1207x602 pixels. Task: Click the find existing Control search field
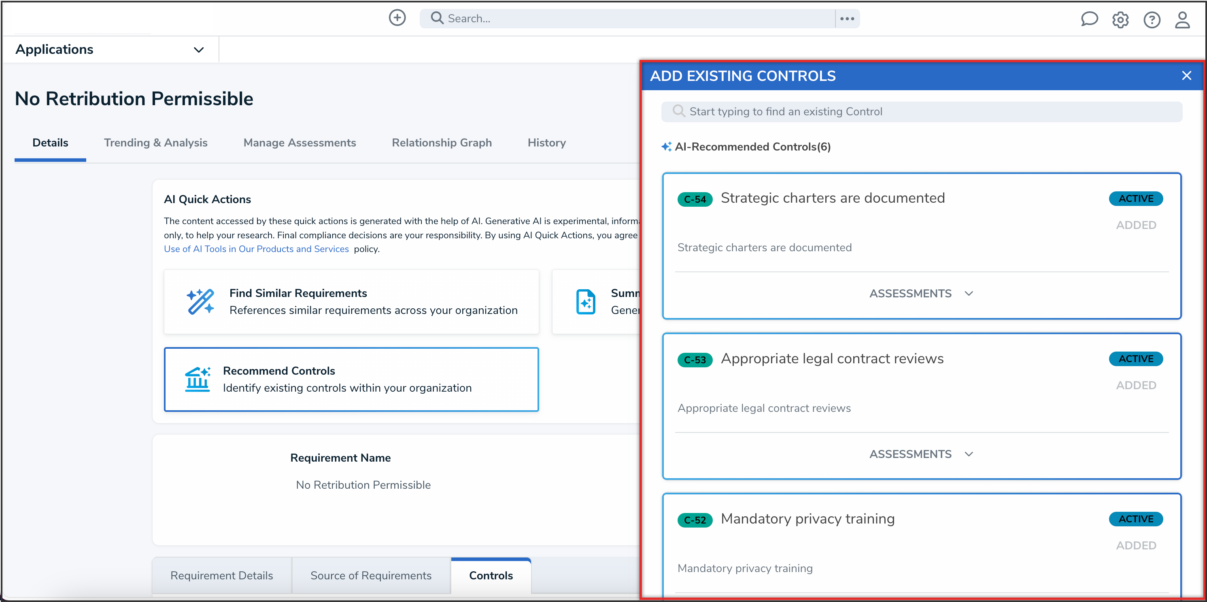pos(921,112)
